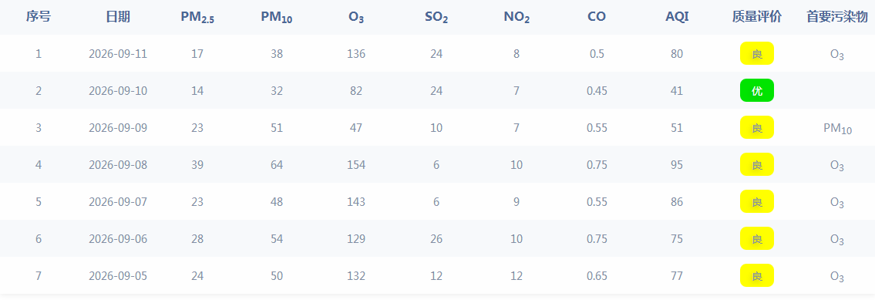This screenshot has height=300, width=875.
Task: Click the PM10 column header
Action: pos(277,18)
